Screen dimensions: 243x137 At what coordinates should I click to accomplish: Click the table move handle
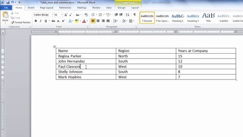(x=54, y=46)
